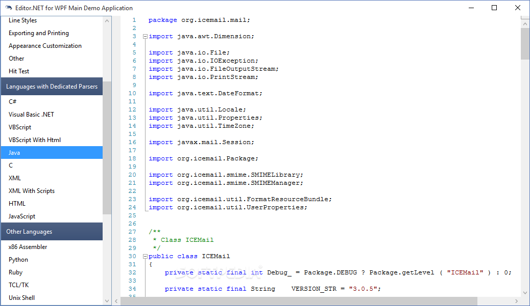Click Languages with Dedicated Parsers header
The width and height of the screenshot is (530, 306).
tap(52, 86)
